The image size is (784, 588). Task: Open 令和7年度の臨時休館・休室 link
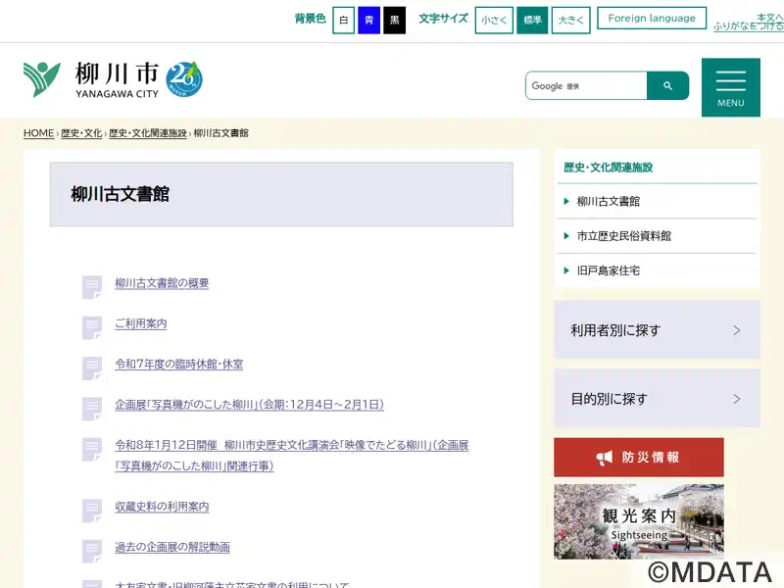(x=178, y=365)
